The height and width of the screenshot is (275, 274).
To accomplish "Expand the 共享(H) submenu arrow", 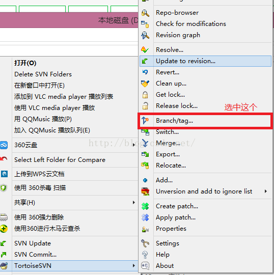I will coord(134,203).
